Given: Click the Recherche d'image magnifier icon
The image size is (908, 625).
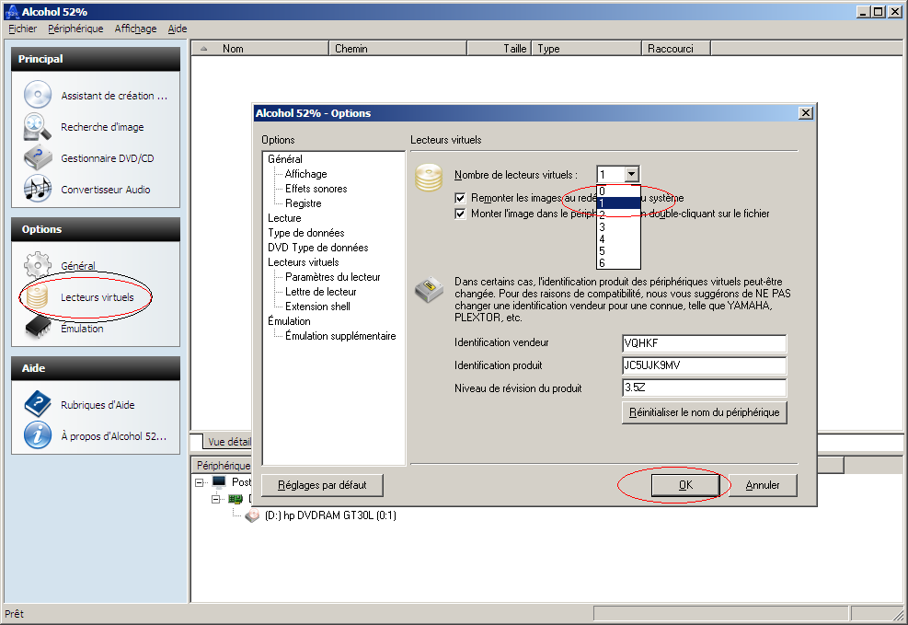Looking at the screenshot, I should tap(38, 126).
